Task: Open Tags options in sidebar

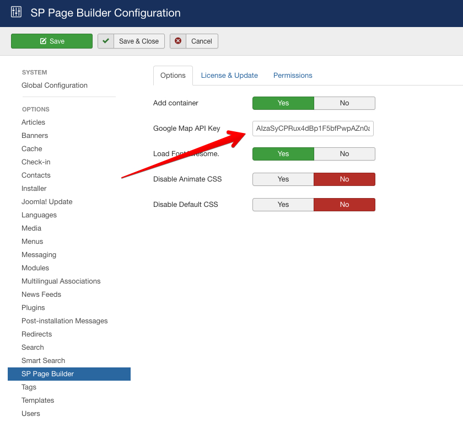Action: coord(29,387)
